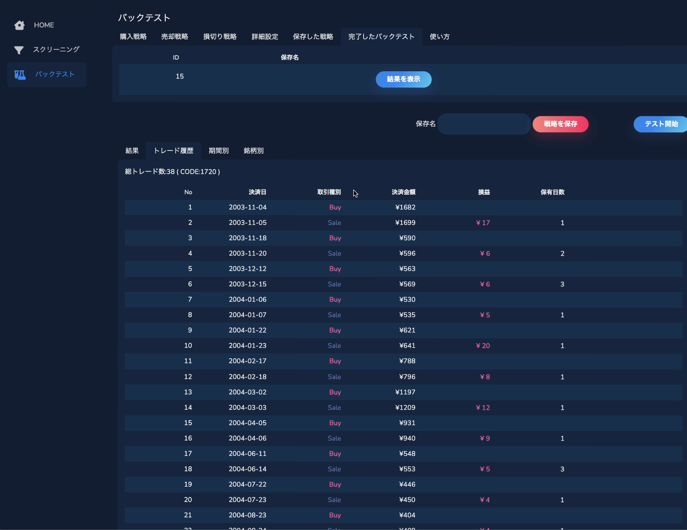Select date 2003-12-15 in row 6
This screenshot has height=530, width=687.
point(248,284)
